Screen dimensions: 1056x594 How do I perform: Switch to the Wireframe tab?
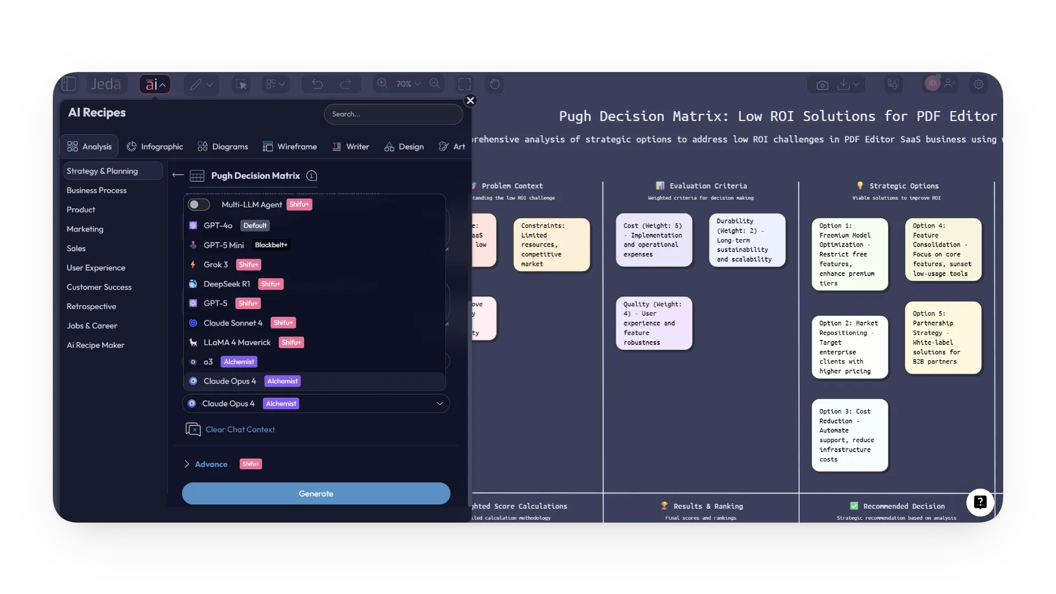290,146
